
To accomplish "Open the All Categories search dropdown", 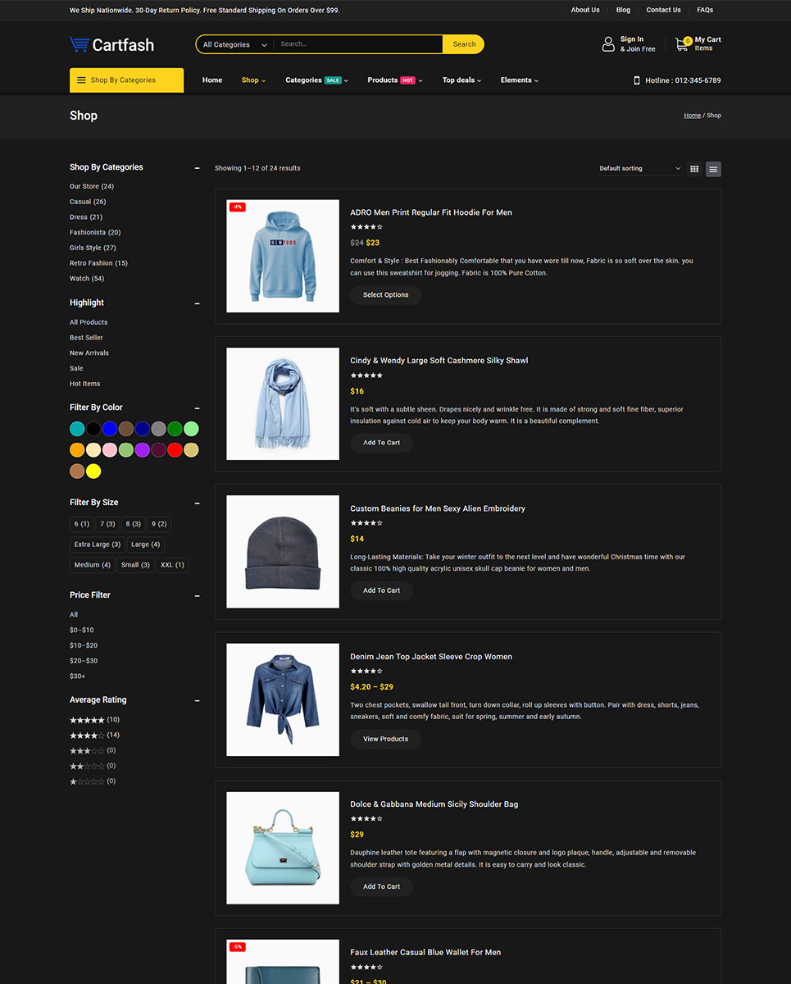I will [234, 44].
